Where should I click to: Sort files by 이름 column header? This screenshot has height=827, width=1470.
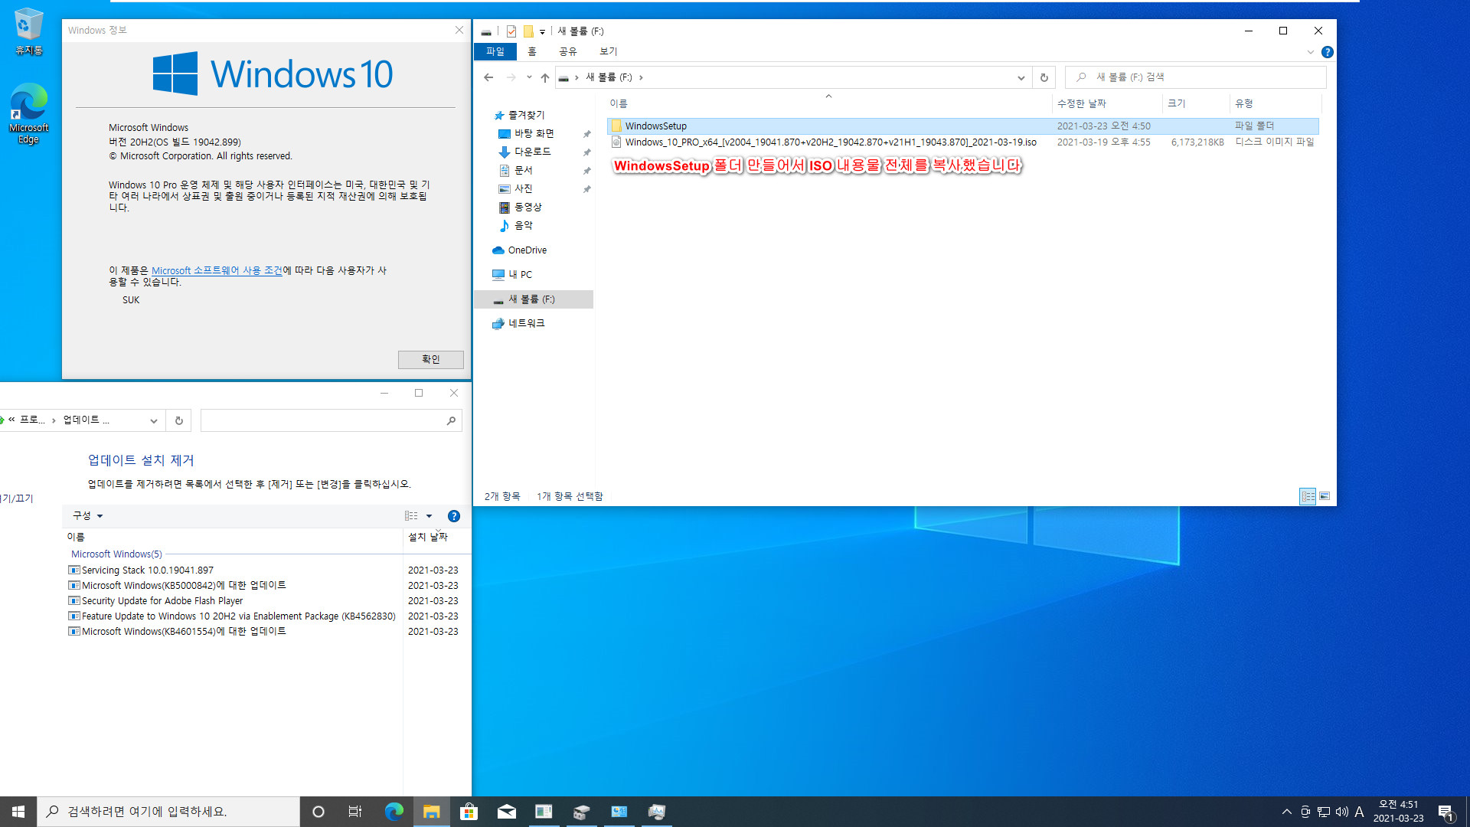coord(829,103)
